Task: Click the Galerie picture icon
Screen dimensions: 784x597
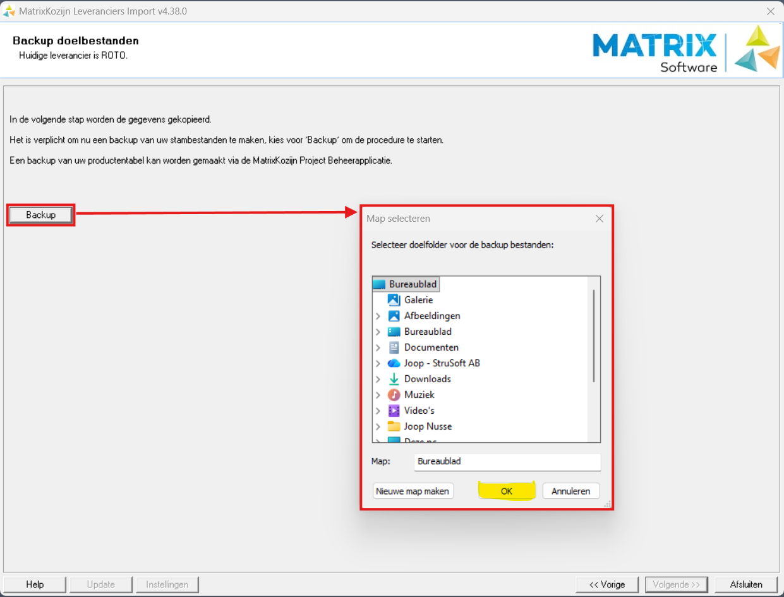Action: pos(394,300)
